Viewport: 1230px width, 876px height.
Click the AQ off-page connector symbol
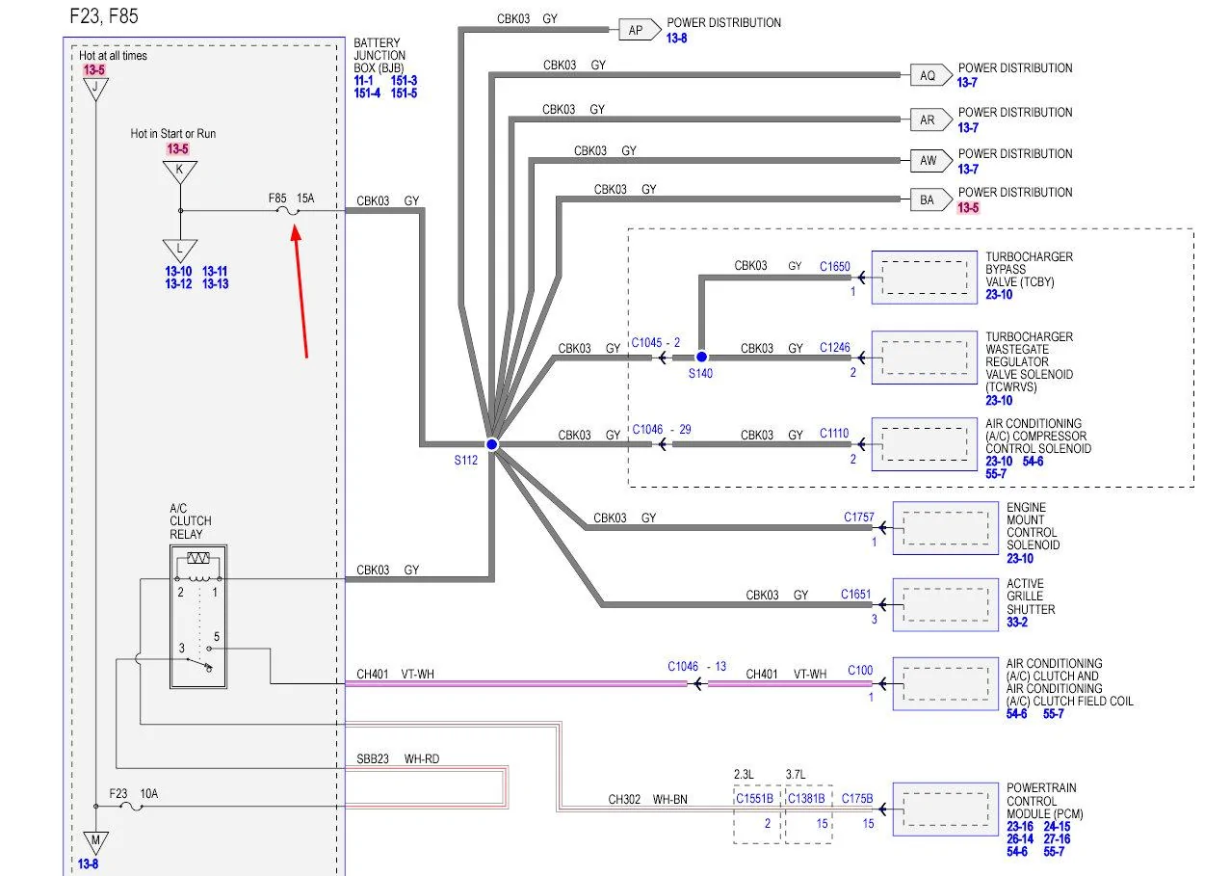932,75
